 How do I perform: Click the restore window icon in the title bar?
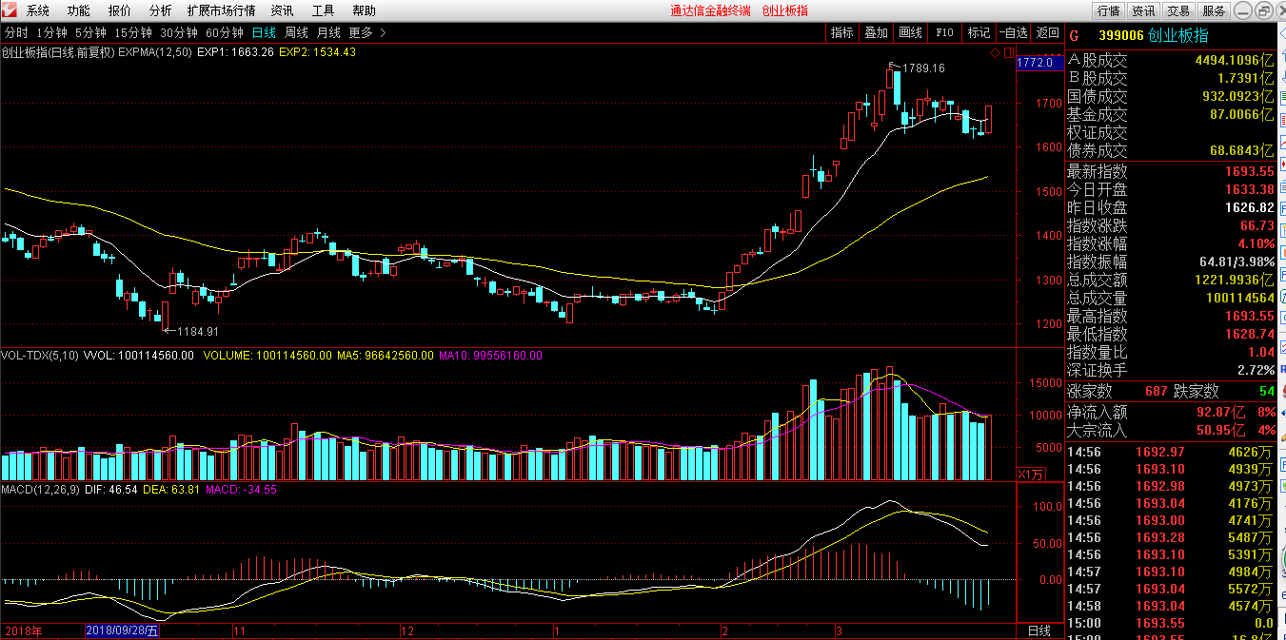click(x=1262, y=10)
